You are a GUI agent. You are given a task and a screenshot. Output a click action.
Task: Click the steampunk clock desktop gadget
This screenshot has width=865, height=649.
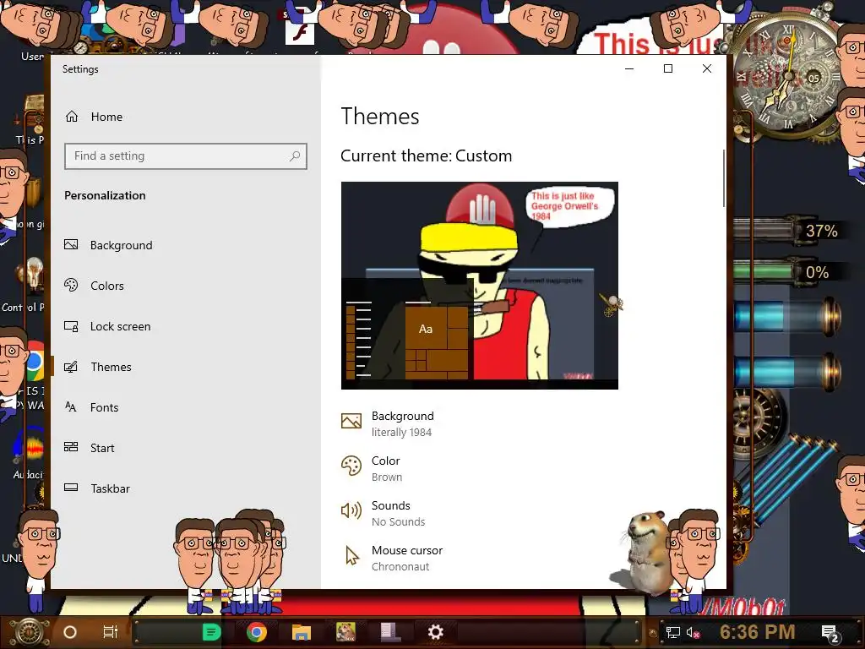788,76
